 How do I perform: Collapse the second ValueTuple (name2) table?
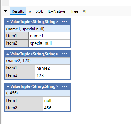coord(8,54)
